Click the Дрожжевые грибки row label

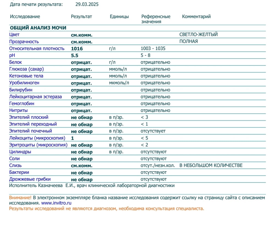(x=30, y=179)
